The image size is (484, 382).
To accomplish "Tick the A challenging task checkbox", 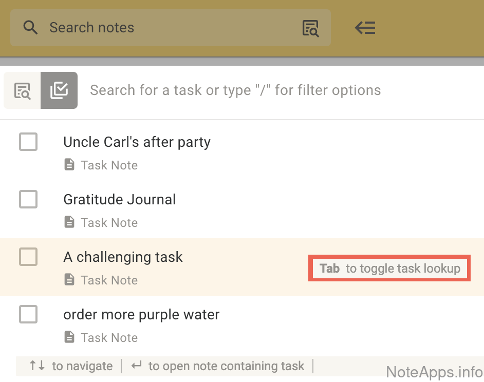I will (28, 257).
